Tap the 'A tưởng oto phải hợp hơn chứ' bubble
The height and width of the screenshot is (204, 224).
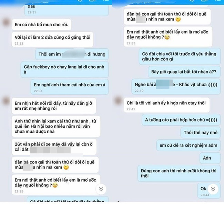click(181, 120)
